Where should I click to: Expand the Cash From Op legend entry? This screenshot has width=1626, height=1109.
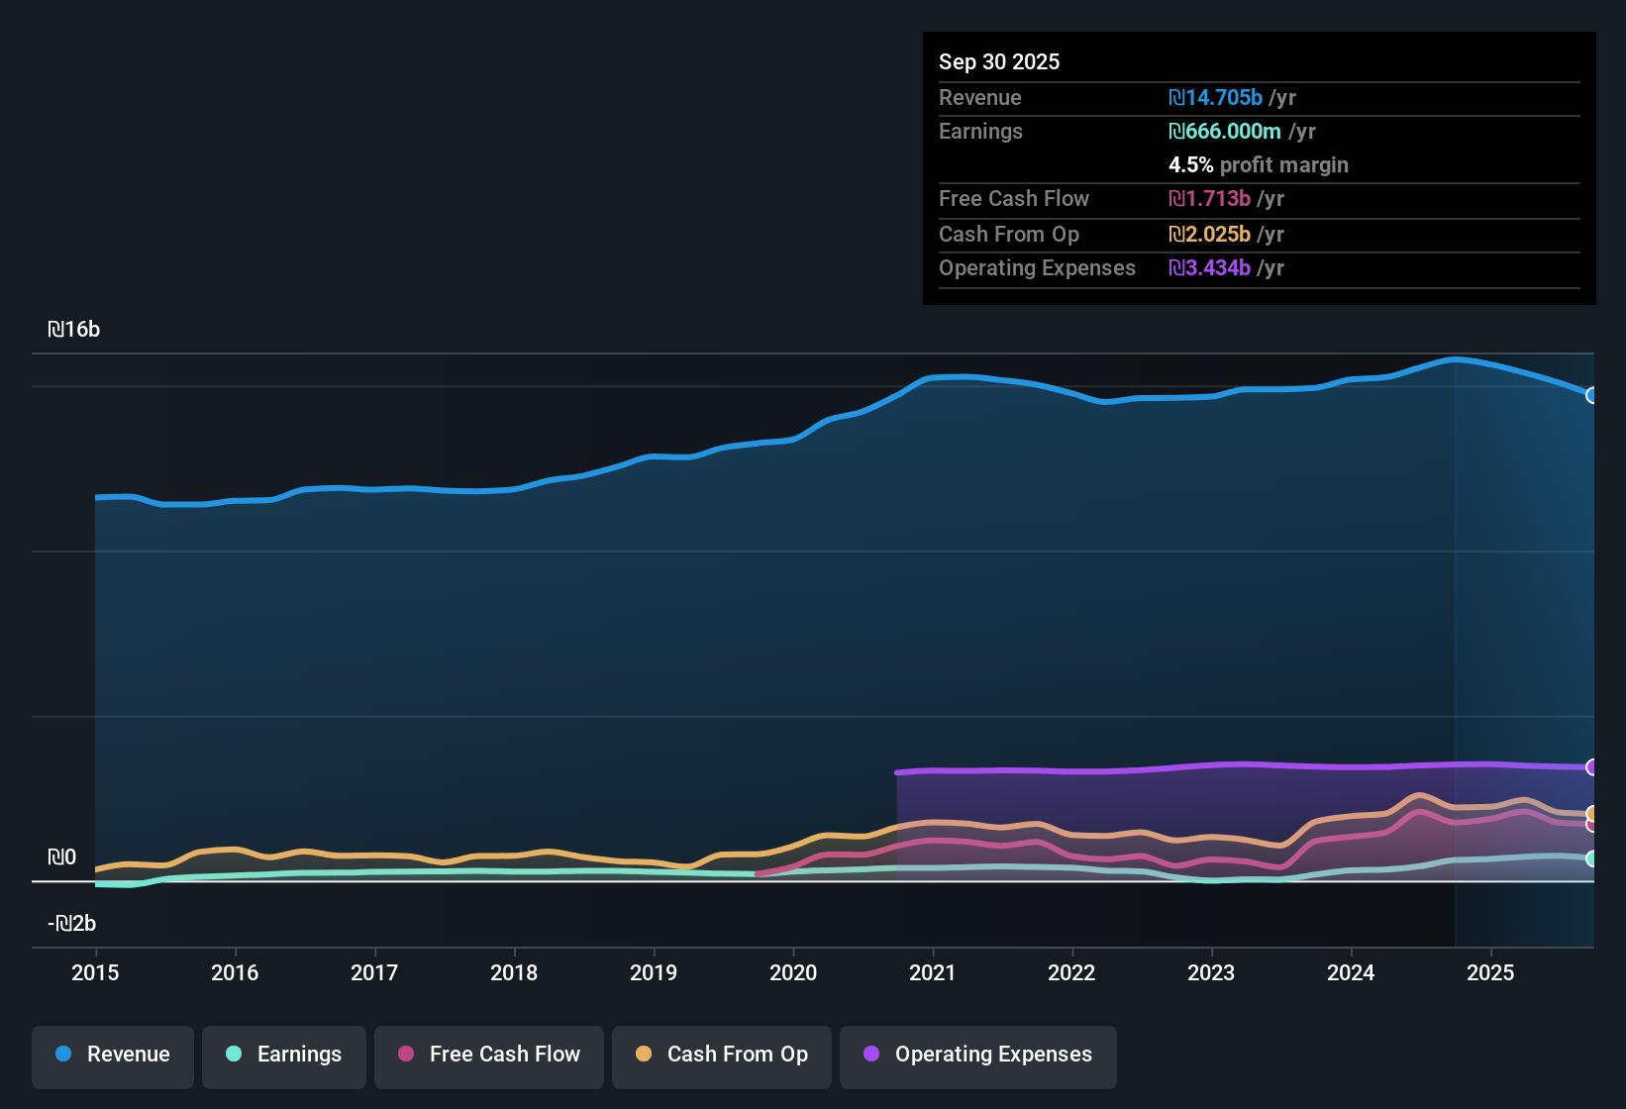point(721,1055)
